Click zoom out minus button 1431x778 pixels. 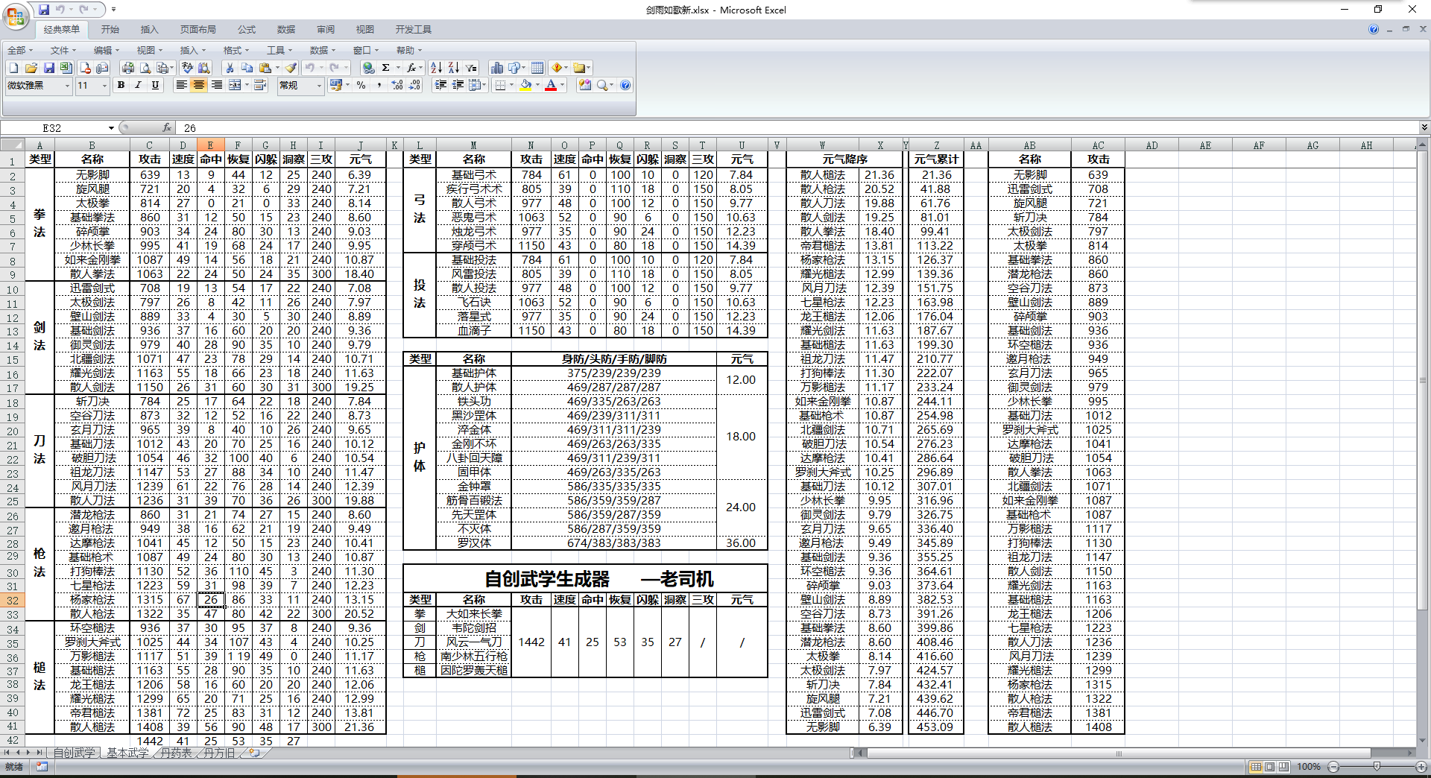[1333, 766]
